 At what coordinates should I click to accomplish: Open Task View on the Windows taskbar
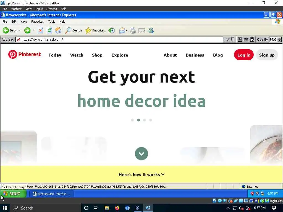coord(96,208)
